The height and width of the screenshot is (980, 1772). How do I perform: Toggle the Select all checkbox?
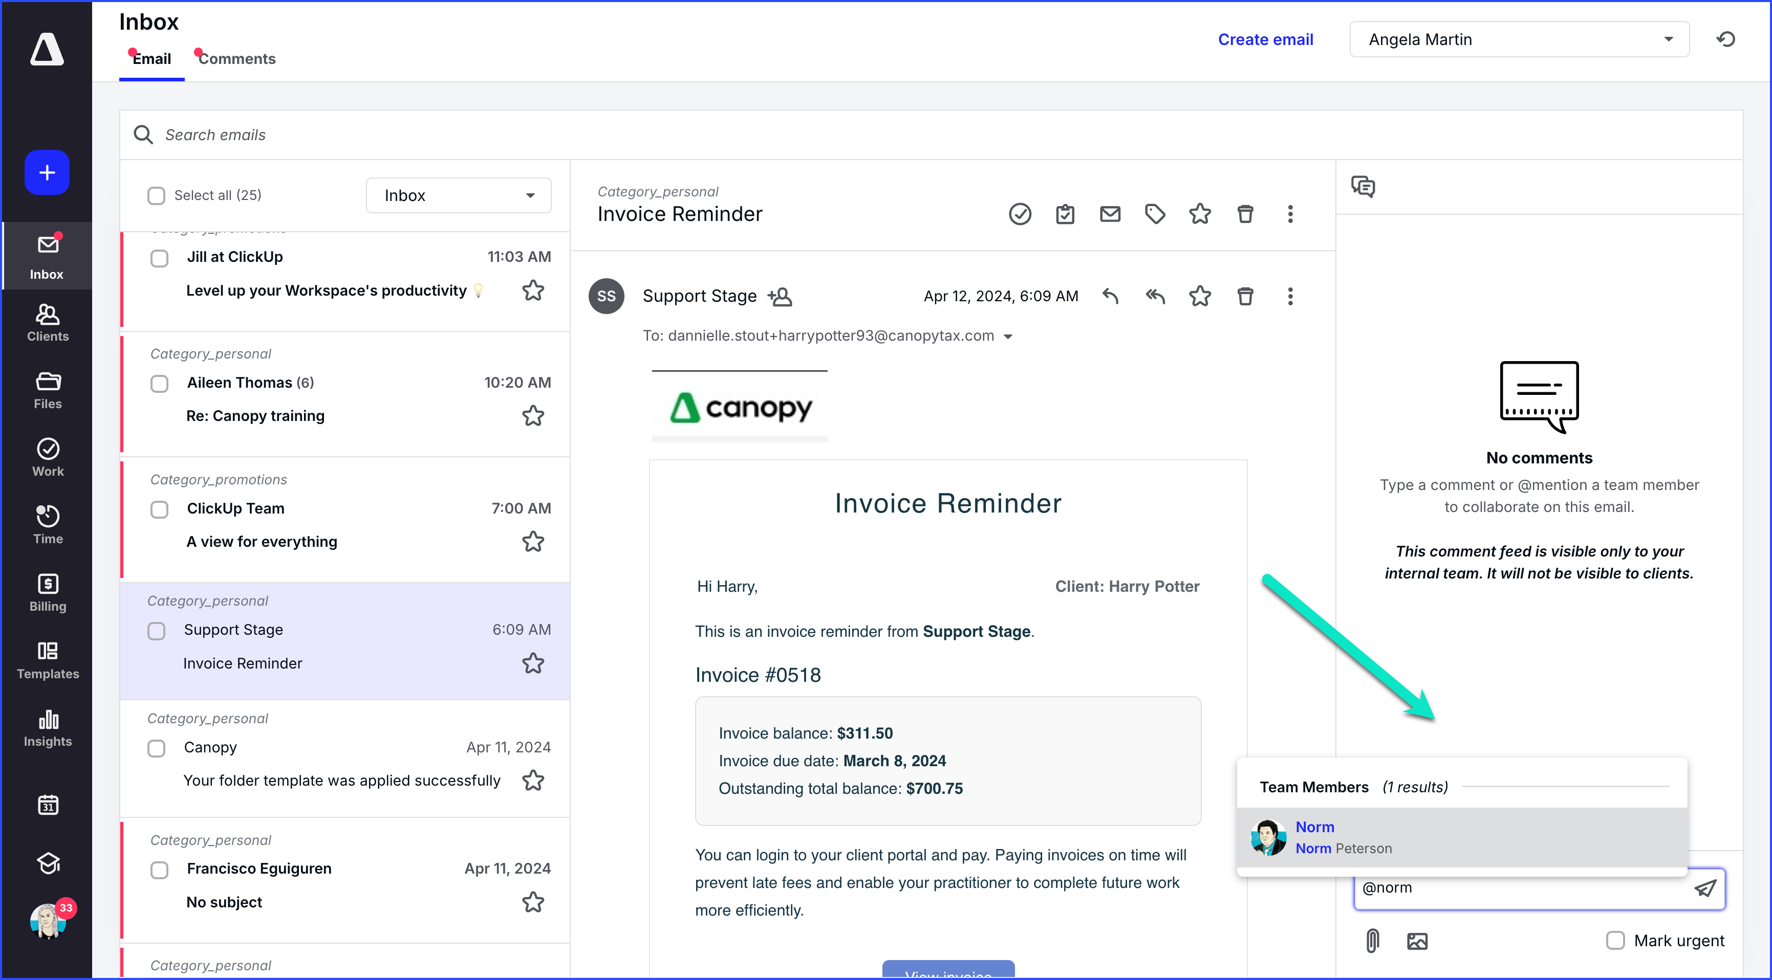click(x=156, y=196)
